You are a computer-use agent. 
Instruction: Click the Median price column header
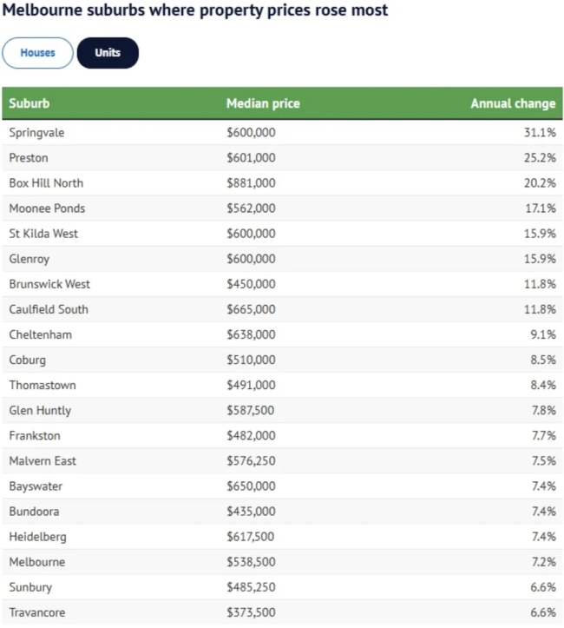[x=263, y=103]
